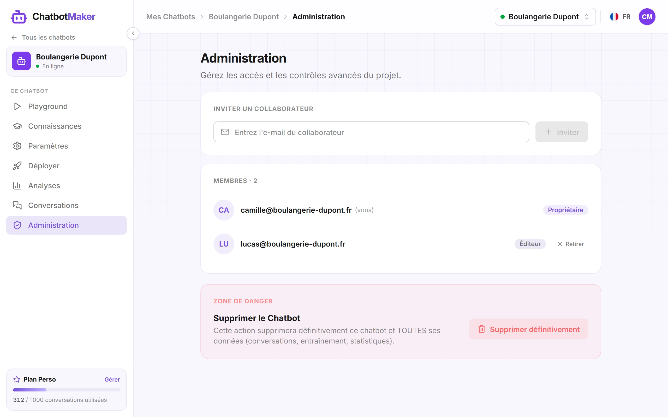
Task: Click the Mes Chatbots breadcrumb
Action: click(x=171, y=17)
